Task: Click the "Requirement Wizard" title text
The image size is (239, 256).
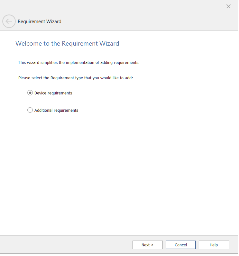Action: tap(39, 22)
